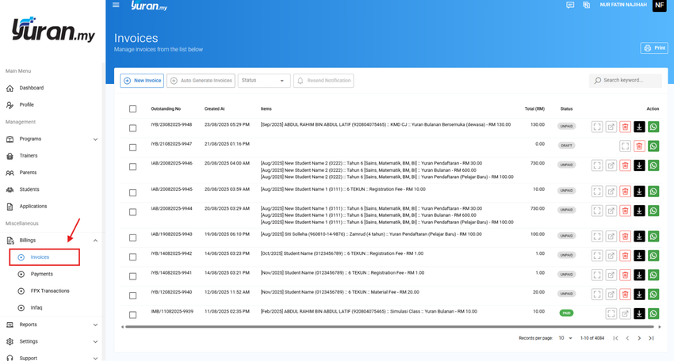
Task: Open Infaq under Billings
Action: (36, 308)
